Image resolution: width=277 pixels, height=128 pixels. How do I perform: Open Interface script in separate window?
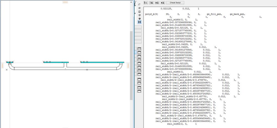[139, 67]
